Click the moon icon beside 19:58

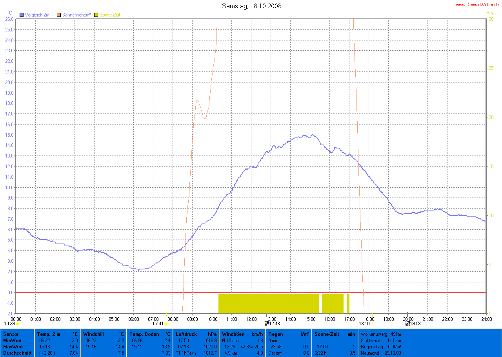(x=407, y=324)
